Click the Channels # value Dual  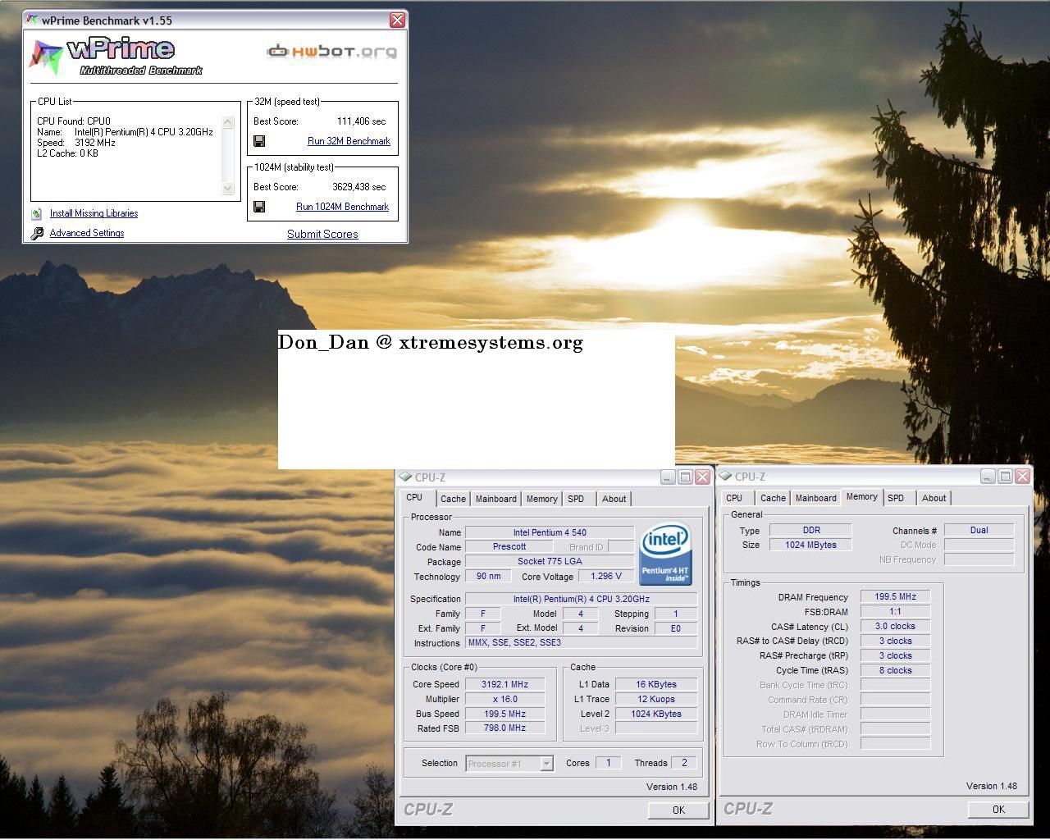coord(979,530)
